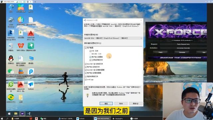Toggle the 用户配置 checkbox

tap(86, 48)
